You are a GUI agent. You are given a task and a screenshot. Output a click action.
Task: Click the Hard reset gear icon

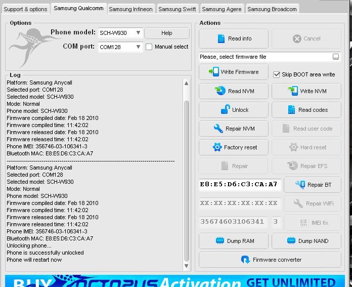(x=293, y=147)
